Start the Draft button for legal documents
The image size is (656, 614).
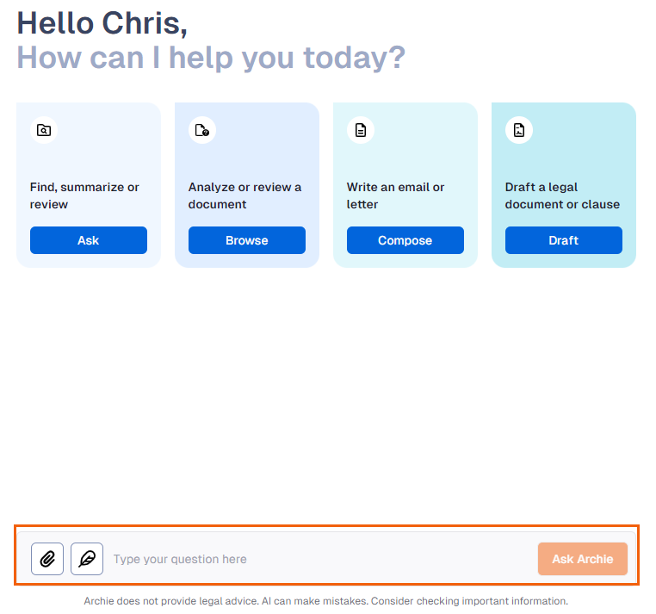click(564, 240)
